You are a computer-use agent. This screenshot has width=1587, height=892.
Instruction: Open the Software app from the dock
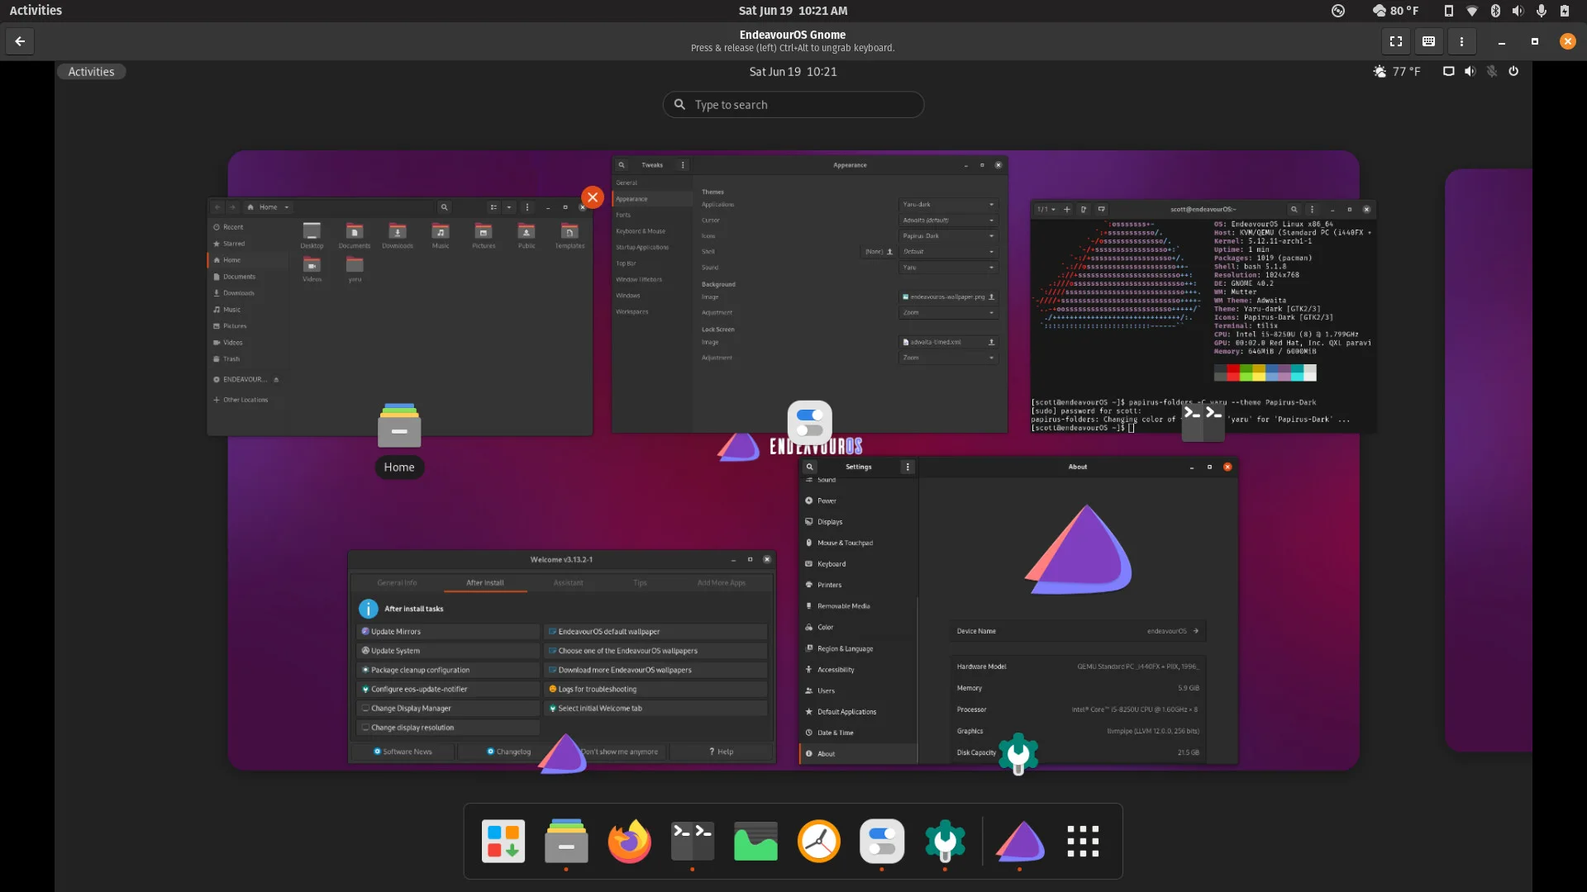503,842
